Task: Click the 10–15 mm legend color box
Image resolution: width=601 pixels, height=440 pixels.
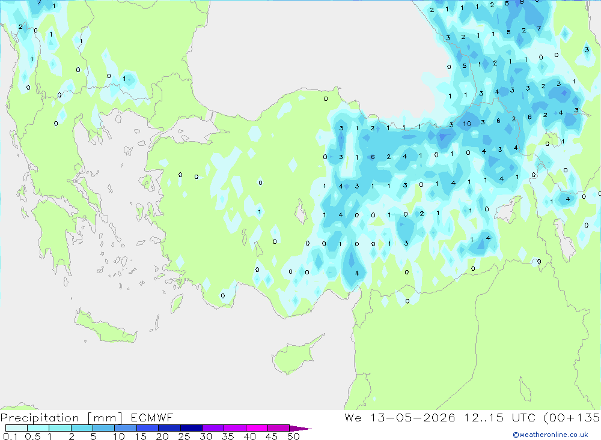Action: coord(126,428)
